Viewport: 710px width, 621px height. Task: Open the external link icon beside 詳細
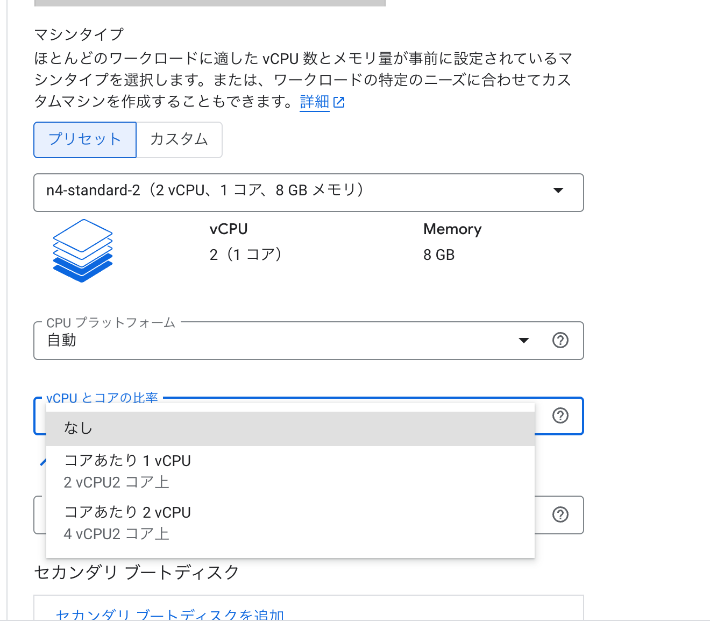(339, 102)
